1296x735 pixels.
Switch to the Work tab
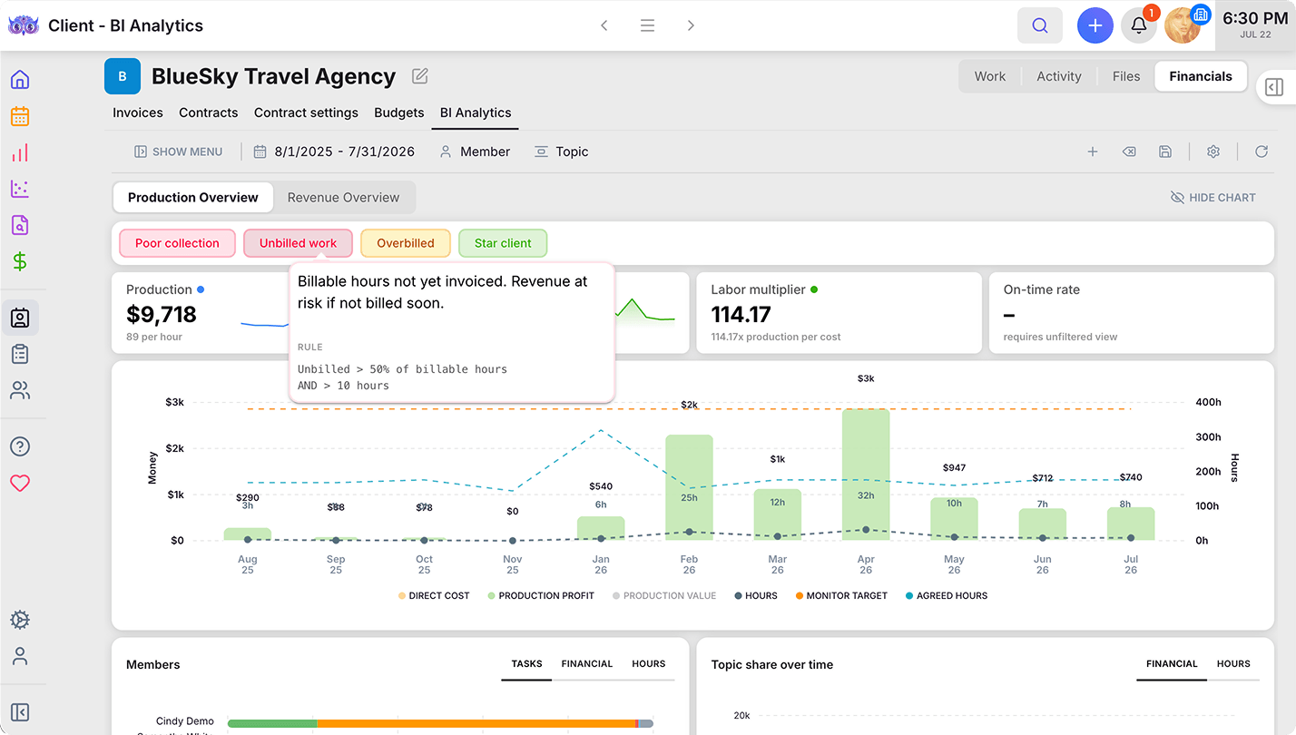990,76
